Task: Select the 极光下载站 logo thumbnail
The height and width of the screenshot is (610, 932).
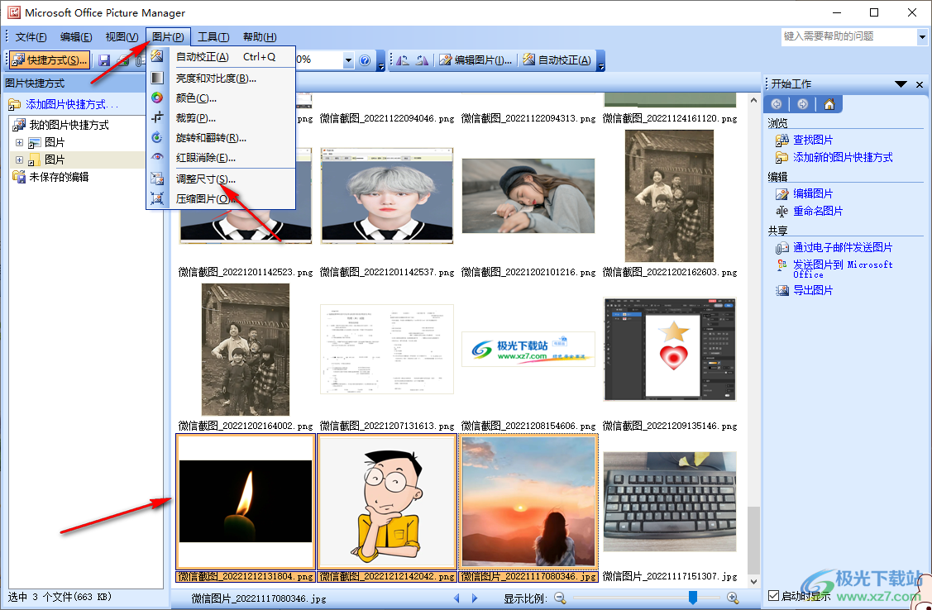Action: pos(528,350)
